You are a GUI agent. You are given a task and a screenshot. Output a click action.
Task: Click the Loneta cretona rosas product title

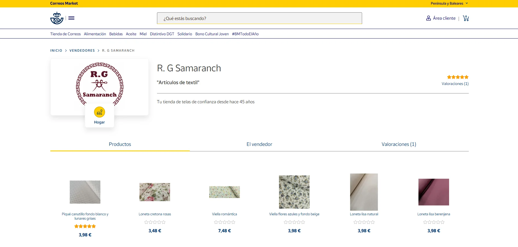click(x=155, y=214)
